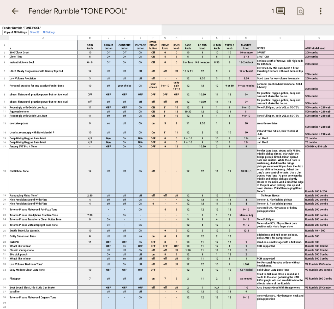Click the 12 or More! master cell
The height and width of the screenshot is (309, 334).
pyautogui.click(x=246, y=71)
